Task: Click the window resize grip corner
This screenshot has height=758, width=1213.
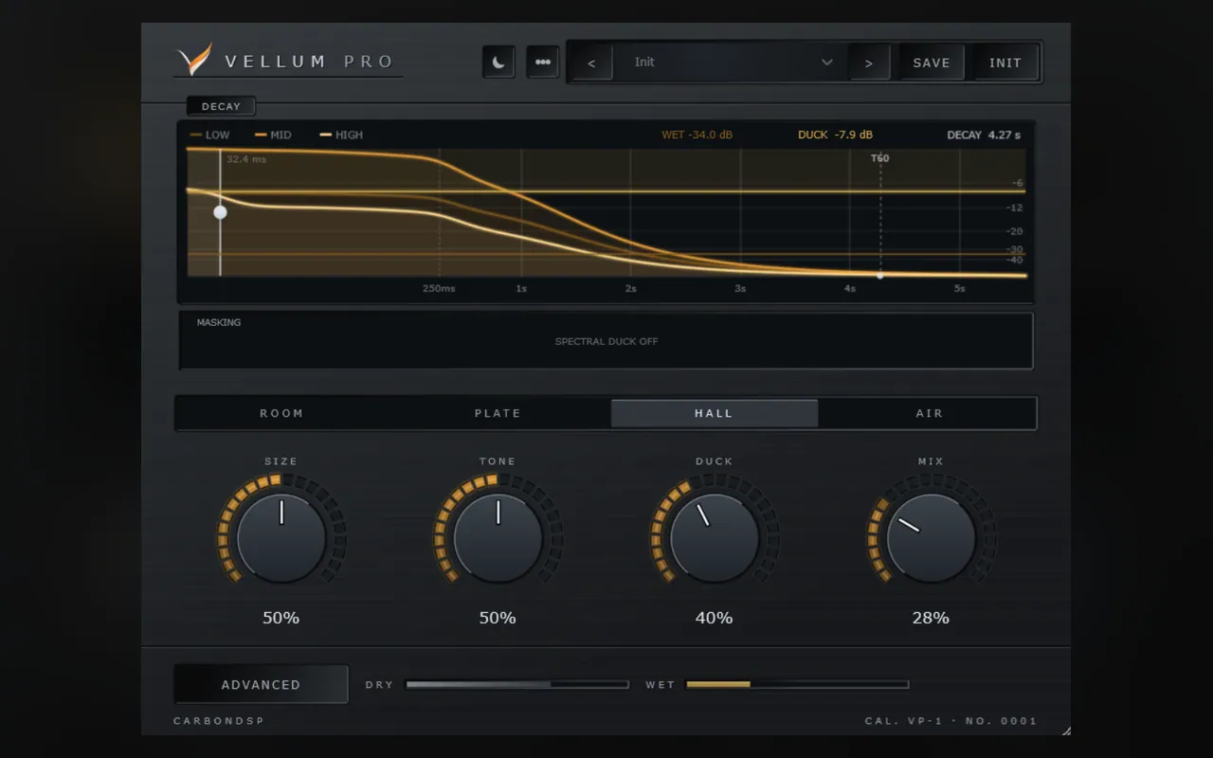Action: (1066, 731)
